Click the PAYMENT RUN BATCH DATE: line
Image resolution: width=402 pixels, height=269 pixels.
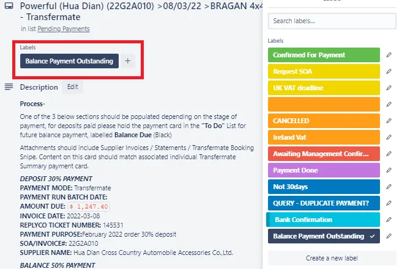pos(64,197)
